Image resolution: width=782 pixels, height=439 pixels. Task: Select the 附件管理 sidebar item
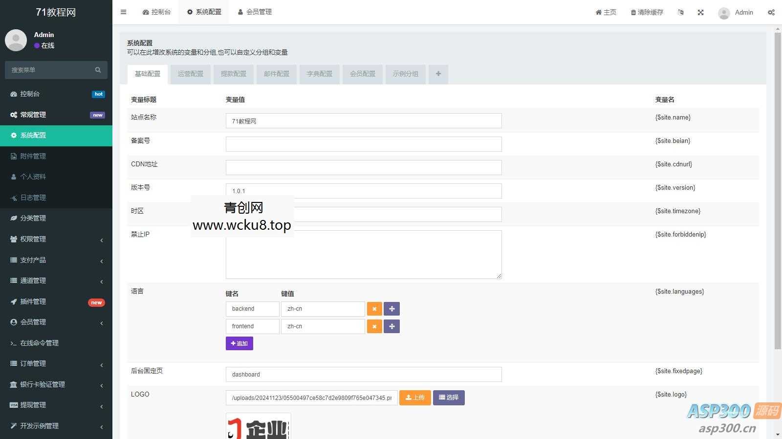33,156
